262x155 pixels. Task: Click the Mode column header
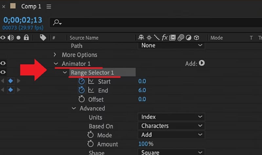coord(216,38)
